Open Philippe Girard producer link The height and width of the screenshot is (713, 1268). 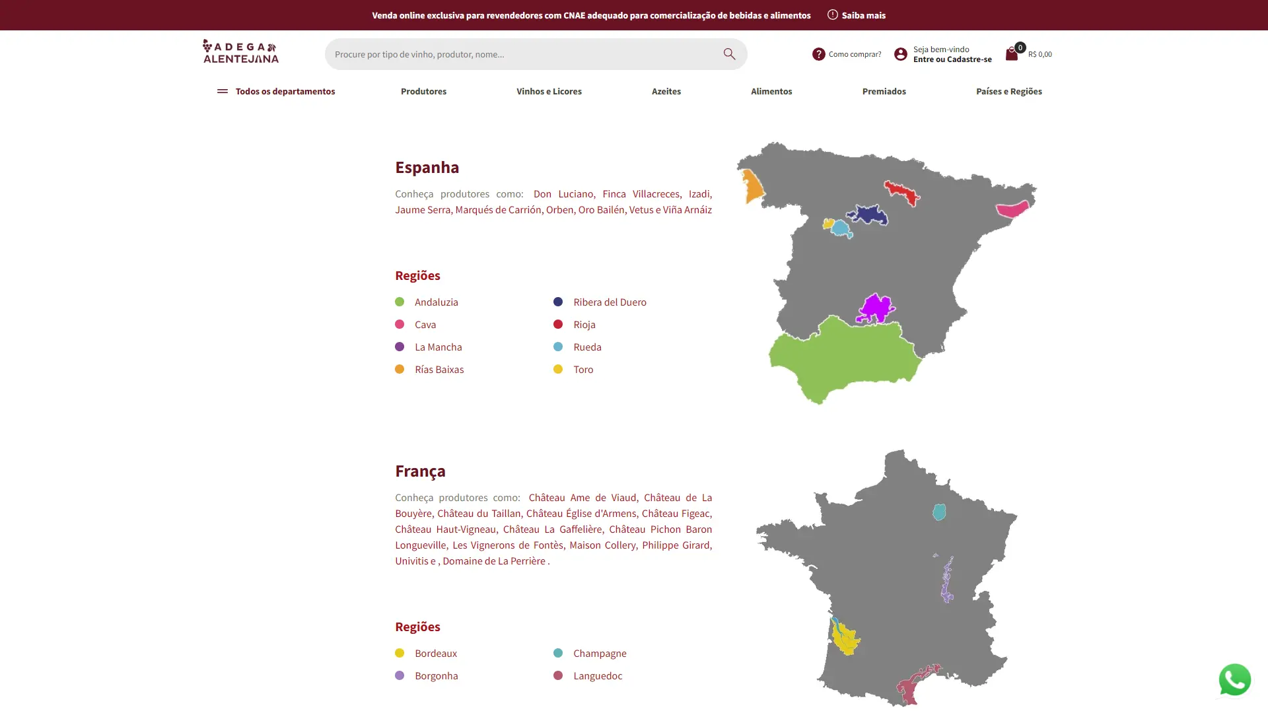[676, 545]
